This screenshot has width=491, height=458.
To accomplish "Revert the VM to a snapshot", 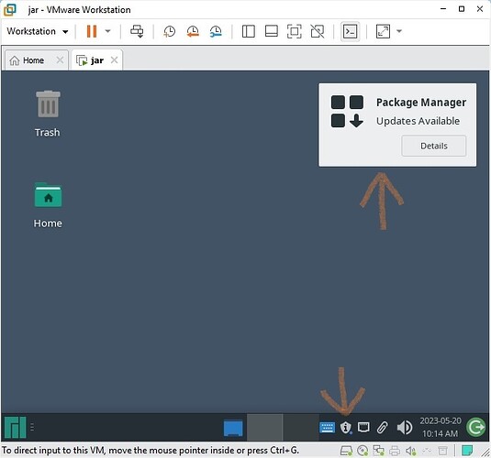I will [x=193, y=31].
